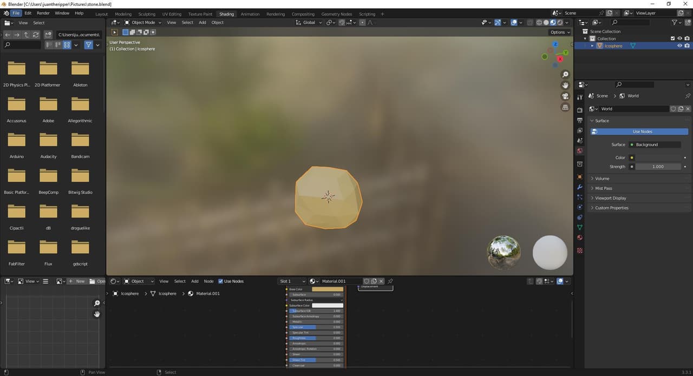The image size is (693, 376).
Task: Switch to the Modeling workspace tab
Action: (x=123, y=14)
